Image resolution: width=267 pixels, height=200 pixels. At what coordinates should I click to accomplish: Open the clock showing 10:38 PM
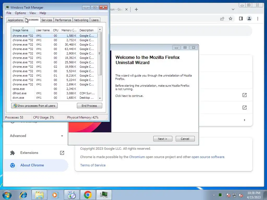click(x=254, y=195)
